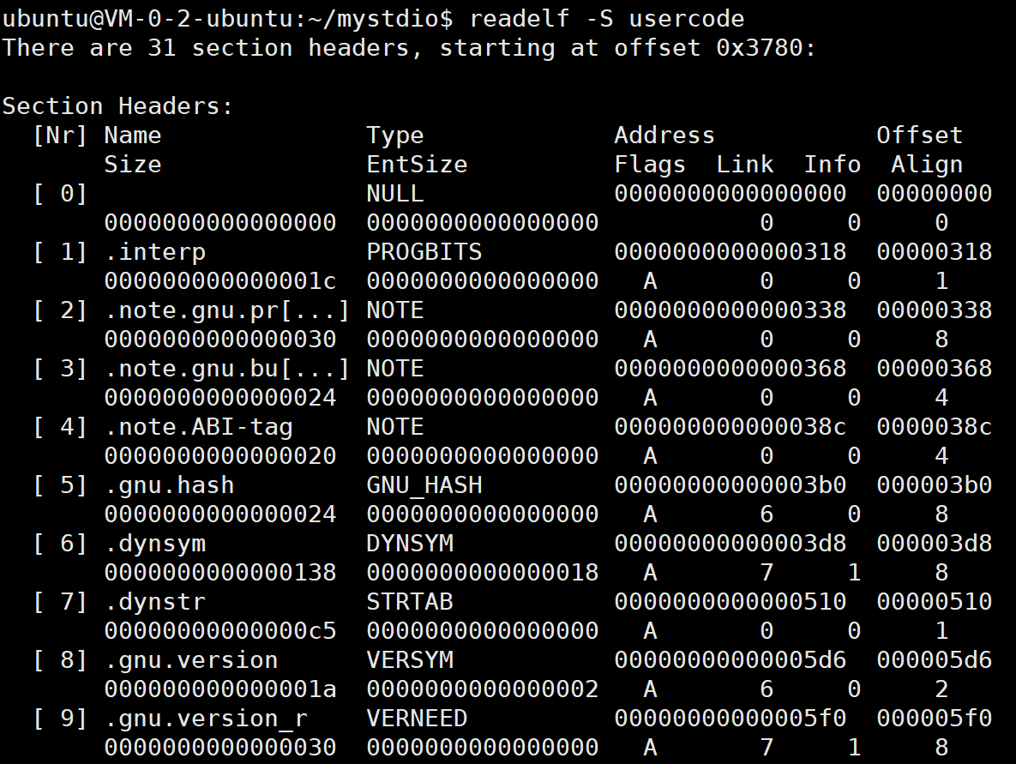Click the 'Name' column header
This screenshot has height=764, width=1016.
[133, 135]
